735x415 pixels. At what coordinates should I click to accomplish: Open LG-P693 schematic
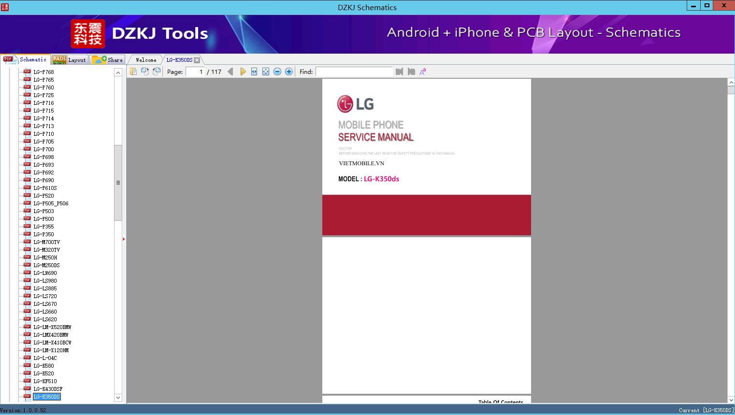click(x=43, y=165)
